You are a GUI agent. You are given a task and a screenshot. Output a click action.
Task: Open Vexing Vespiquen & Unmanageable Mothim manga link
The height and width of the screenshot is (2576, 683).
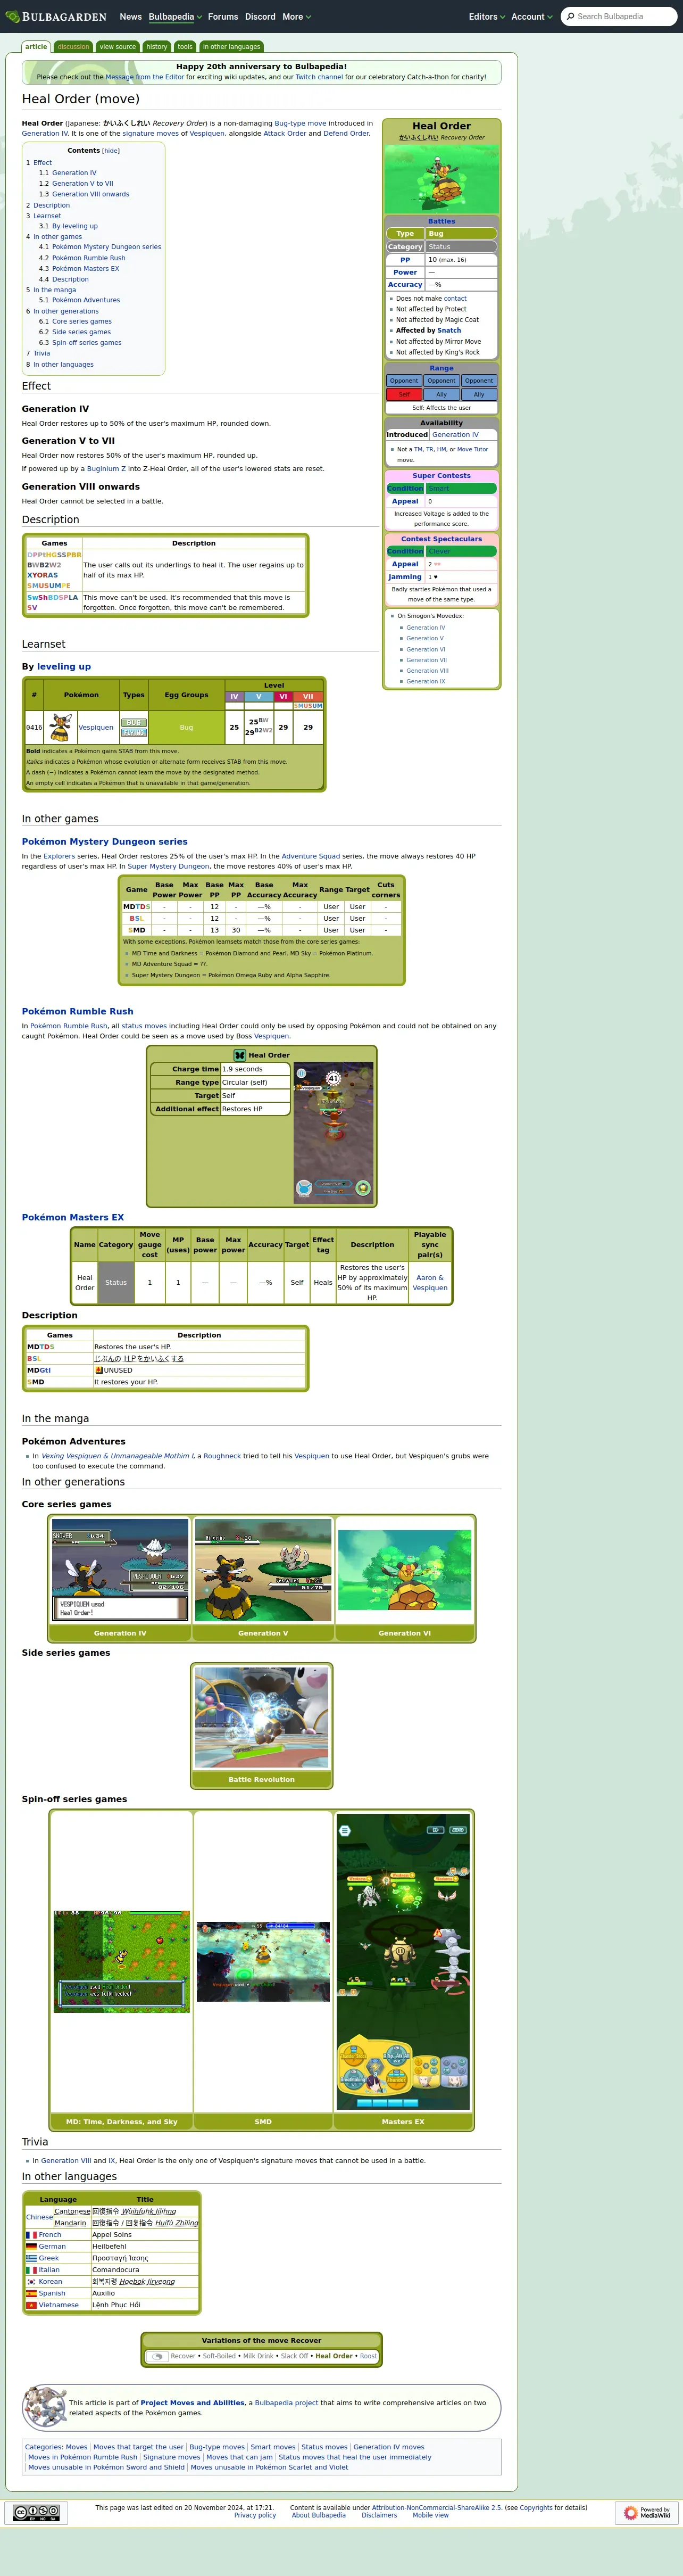pyautogui.click(x=118, y=1456)
